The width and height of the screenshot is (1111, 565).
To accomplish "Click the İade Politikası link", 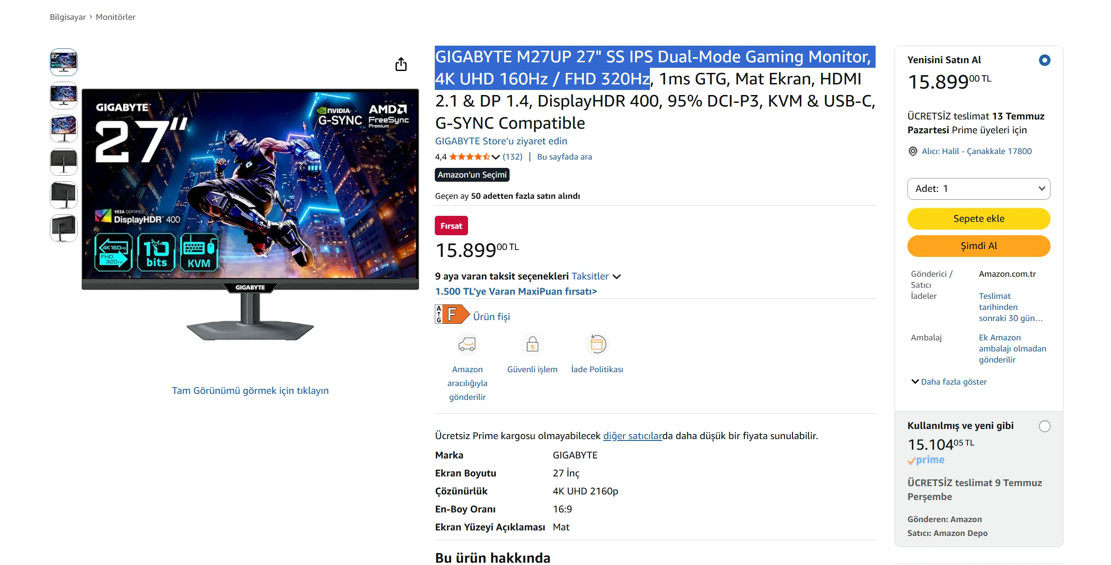I will tap(597, 369).
